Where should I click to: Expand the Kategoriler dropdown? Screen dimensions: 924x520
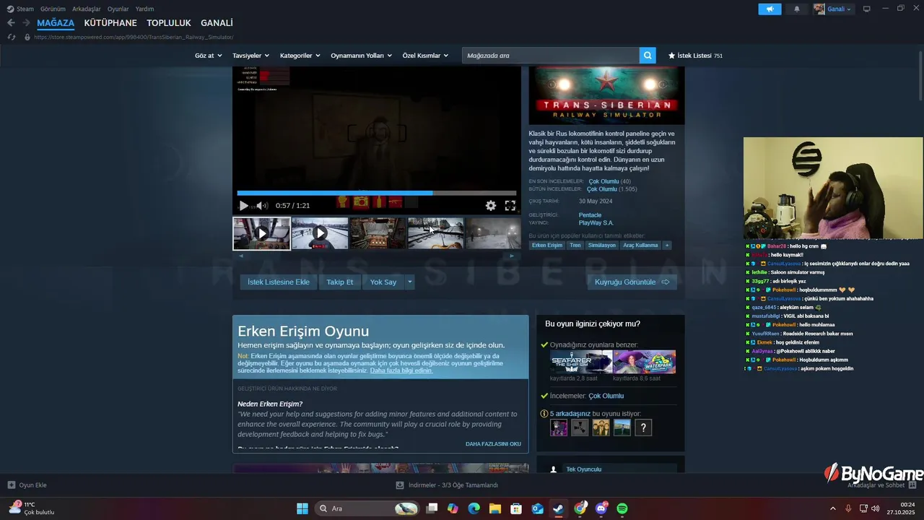[300, 56]
